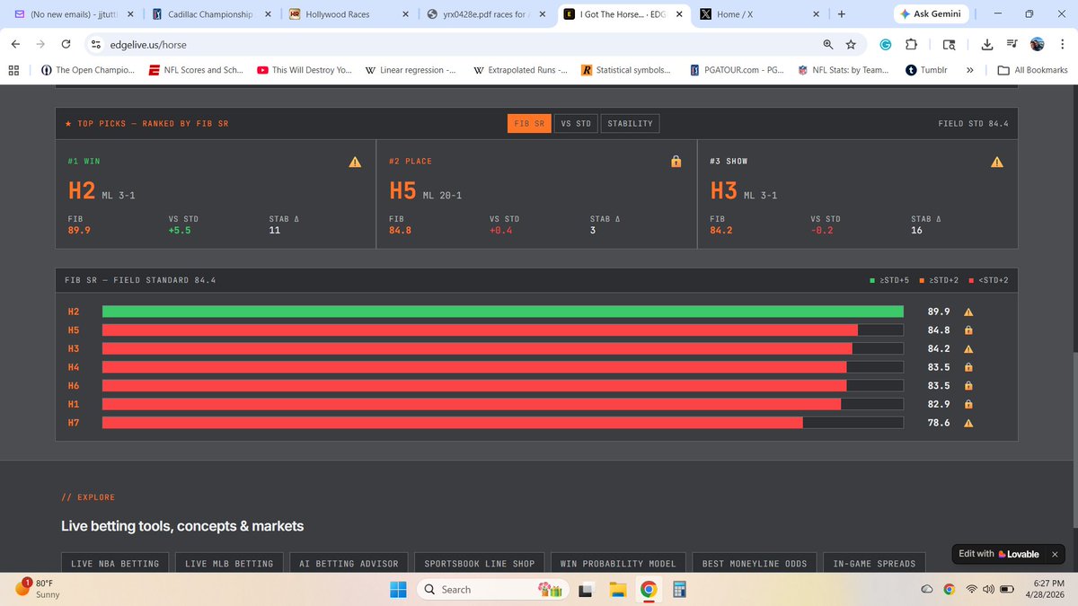The image size is (1078, 606).
Task: Click the warning icon beside H7's 78.6 score
Action: [x=968, y=422]
